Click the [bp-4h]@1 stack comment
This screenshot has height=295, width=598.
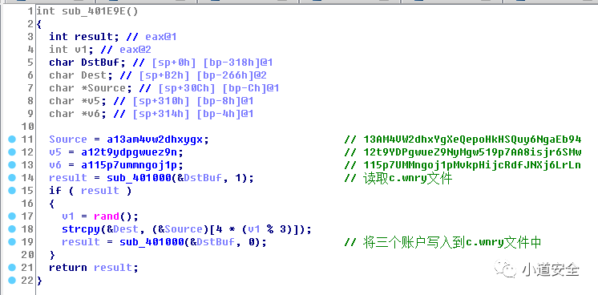point(225,114)
